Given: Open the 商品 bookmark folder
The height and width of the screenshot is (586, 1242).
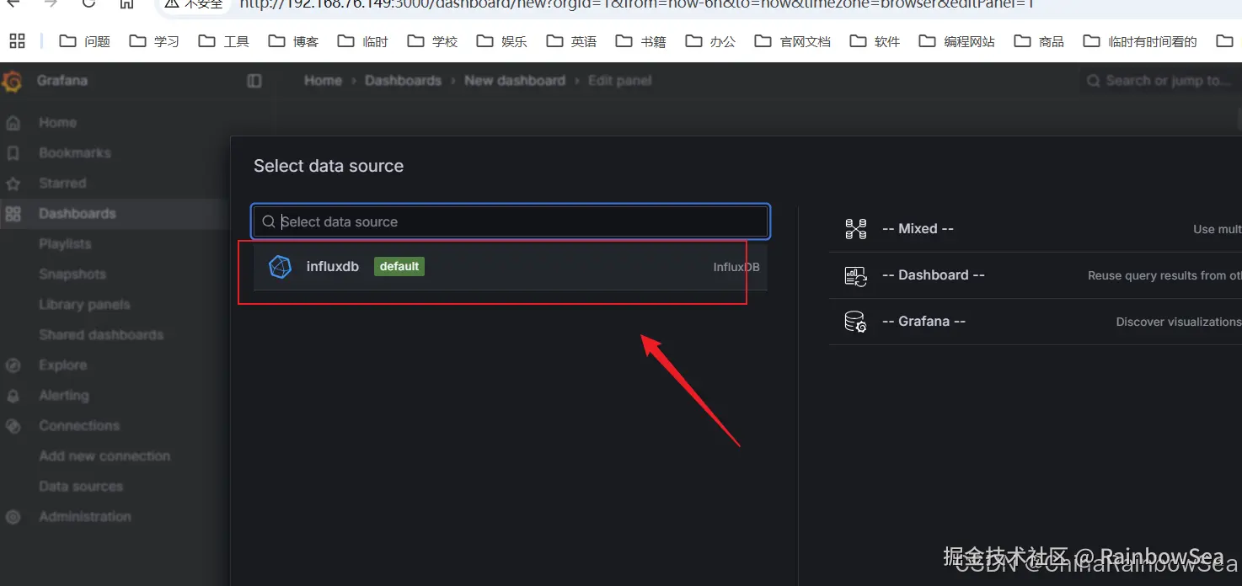Looking at the screenshot, I should click(x=1039, y=41).
